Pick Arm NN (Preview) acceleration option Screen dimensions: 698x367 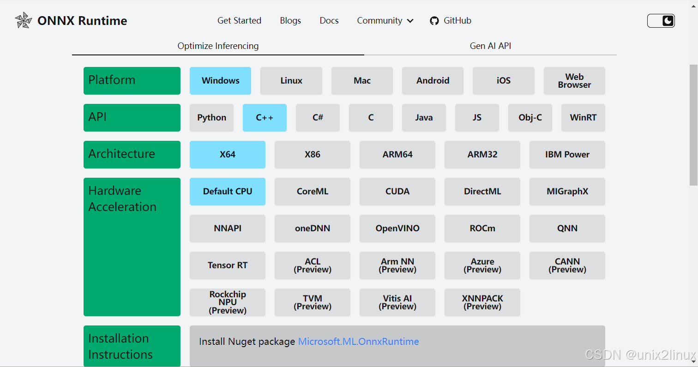point(397,265)
